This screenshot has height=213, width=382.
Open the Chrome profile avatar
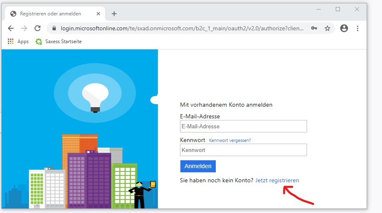pos(344,28)
